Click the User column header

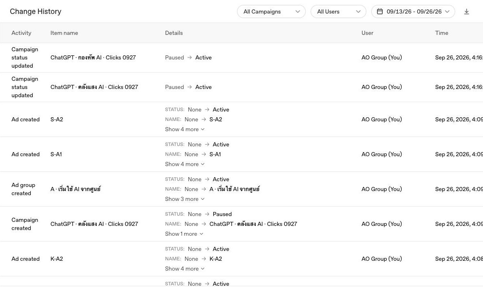[367, 33]
